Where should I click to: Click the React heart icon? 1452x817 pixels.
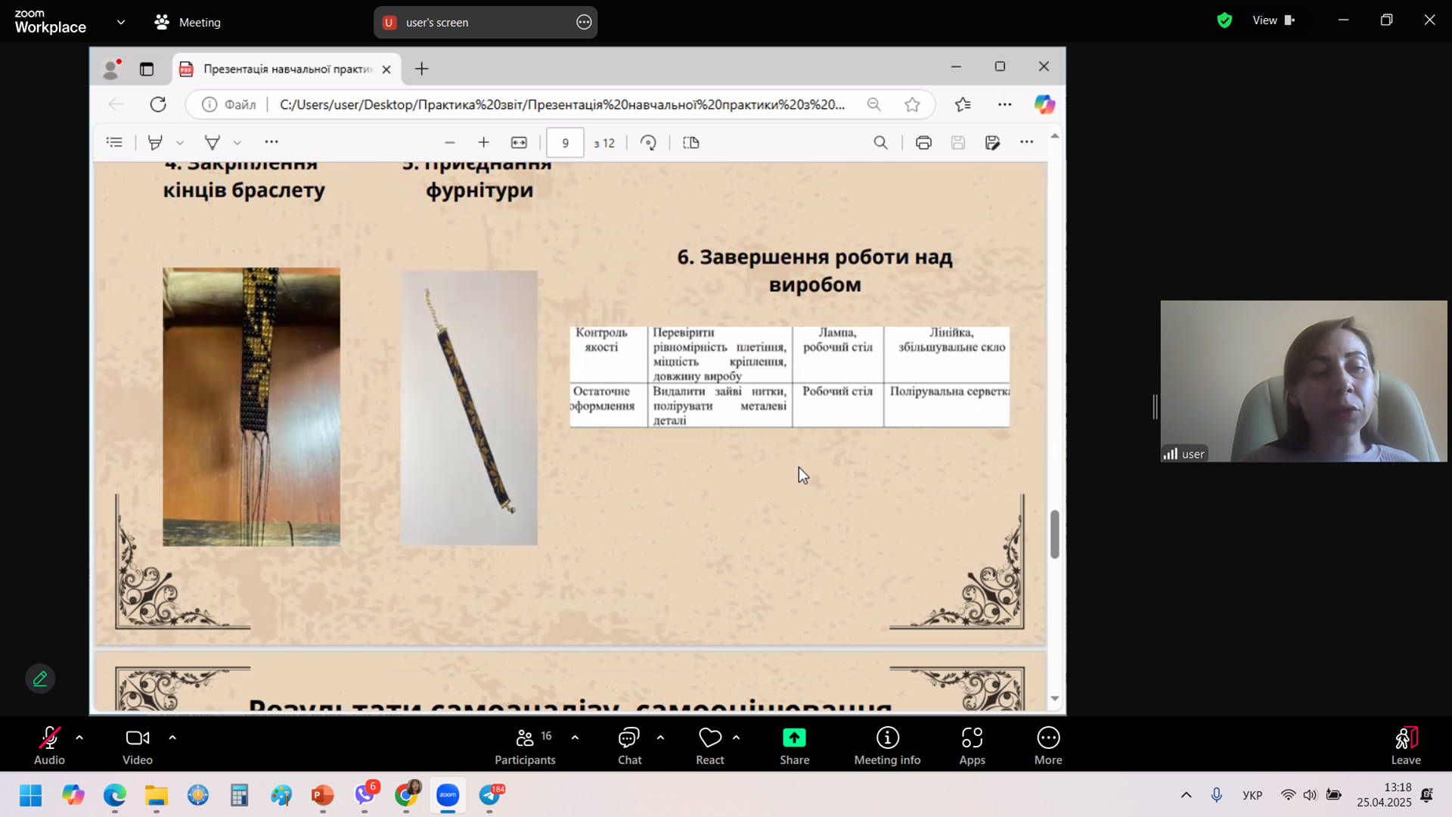coord(709,738)
